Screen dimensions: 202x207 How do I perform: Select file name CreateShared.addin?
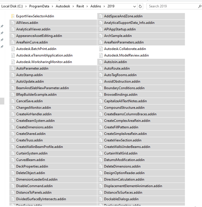(31, 134)
